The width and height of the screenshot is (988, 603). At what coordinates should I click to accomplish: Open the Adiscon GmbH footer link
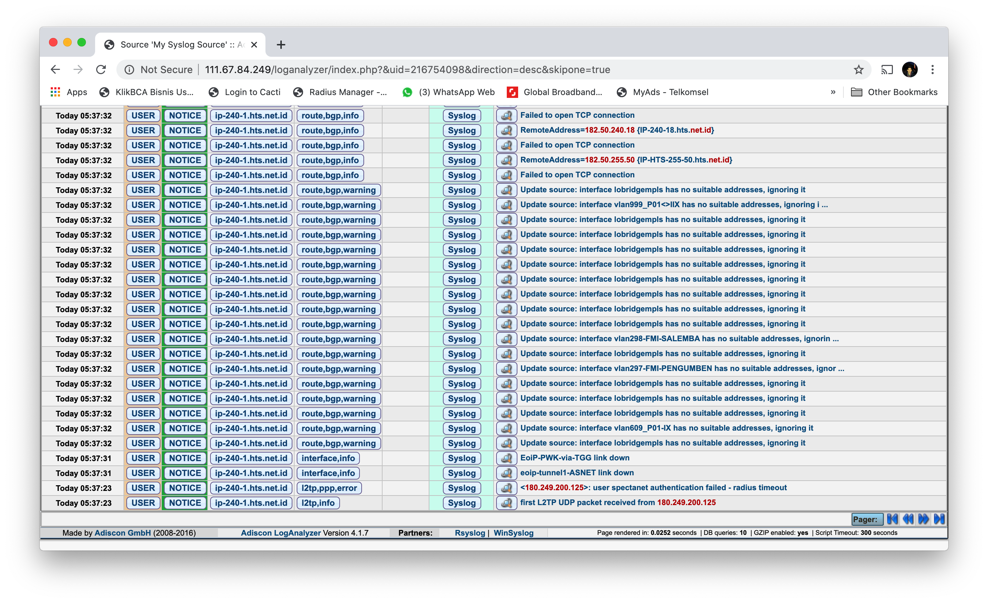tap(123, 533)
